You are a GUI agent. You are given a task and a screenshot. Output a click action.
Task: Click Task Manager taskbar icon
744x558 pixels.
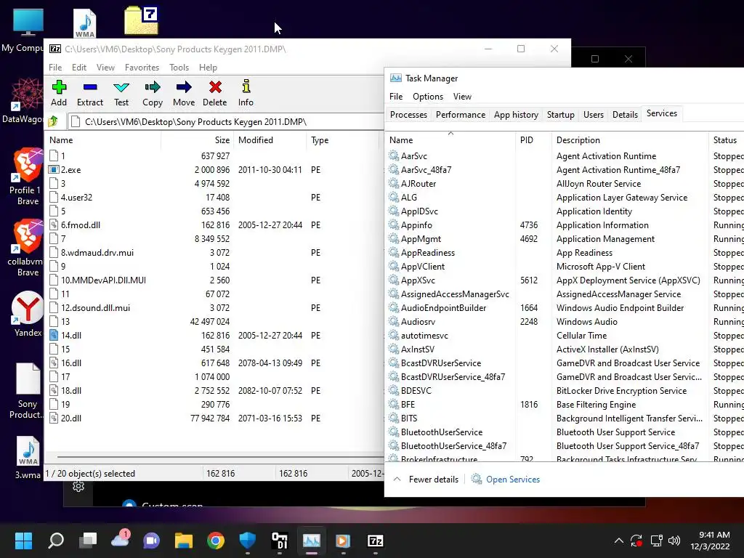[312, 541]
